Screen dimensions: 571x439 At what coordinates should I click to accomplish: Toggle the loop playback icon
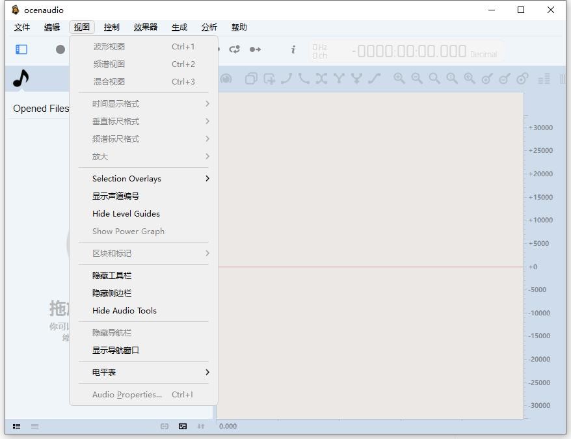(x=235, y=49)
